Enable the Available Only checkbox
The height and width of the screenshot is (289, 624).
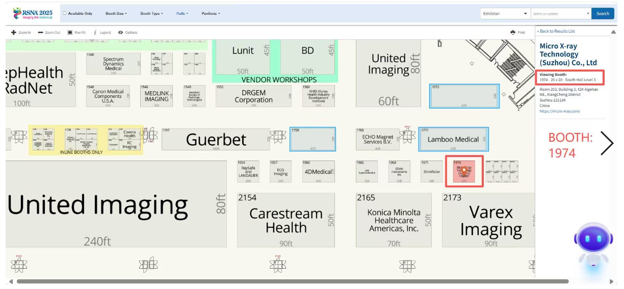(64, 13)
